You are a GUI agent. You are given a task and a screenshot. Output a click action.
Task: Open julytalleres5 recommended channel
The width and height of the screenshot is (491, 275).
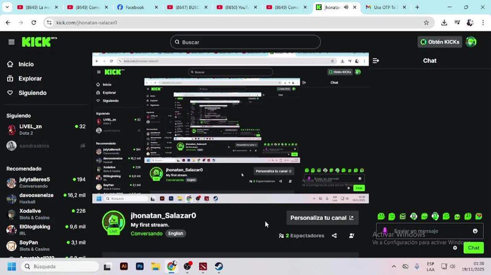(x=46, y=183)
